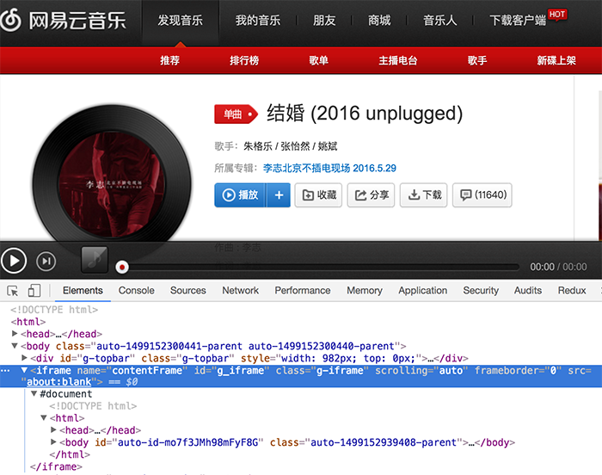Add song to playlist with plus button

(279, 194)
